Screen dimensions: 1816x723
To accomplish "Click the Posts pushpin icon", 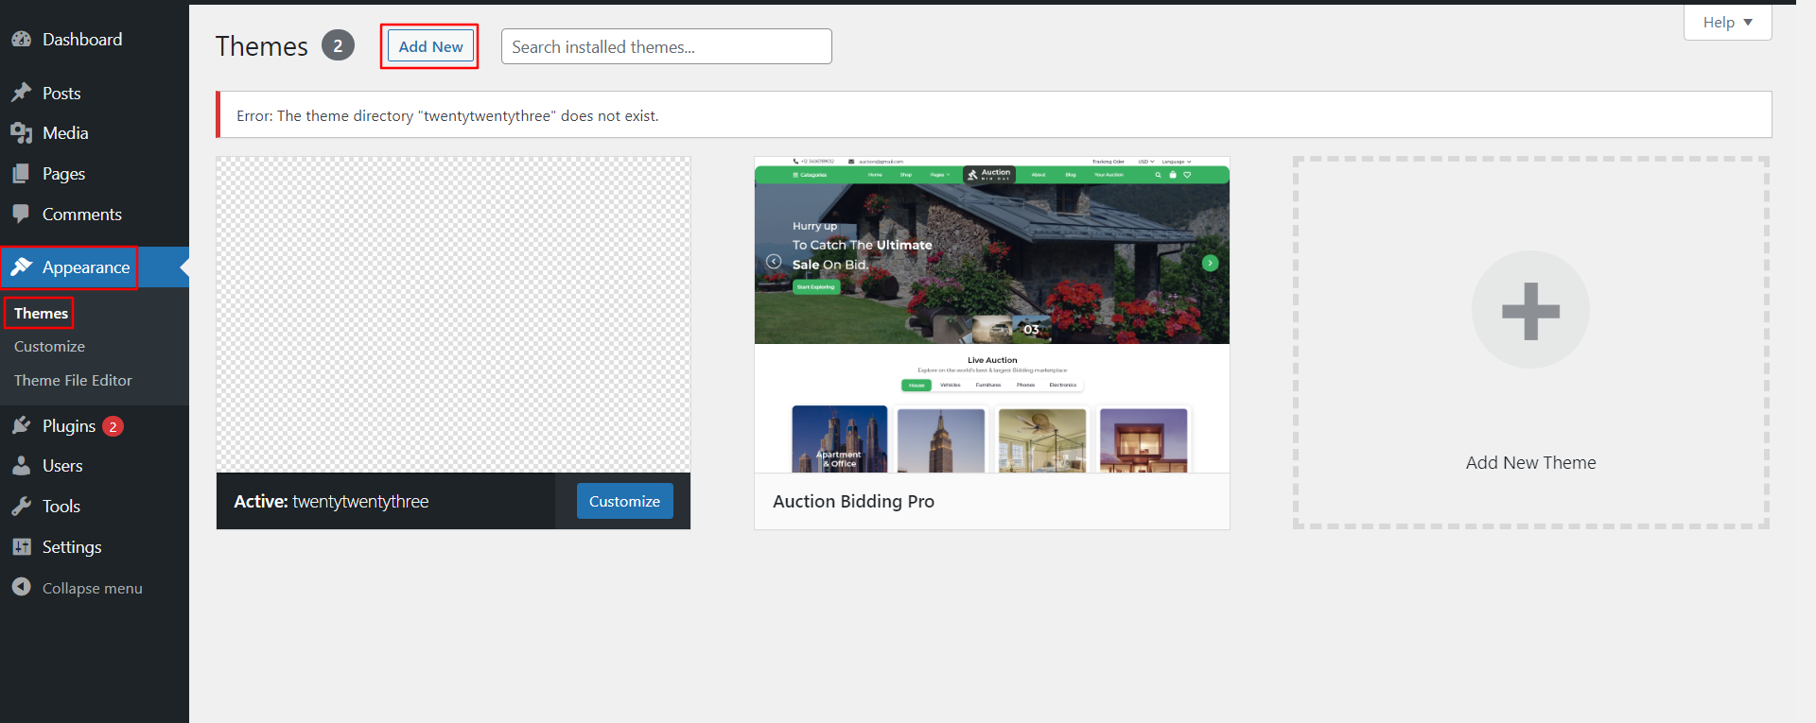I will [x=21, y=93].
